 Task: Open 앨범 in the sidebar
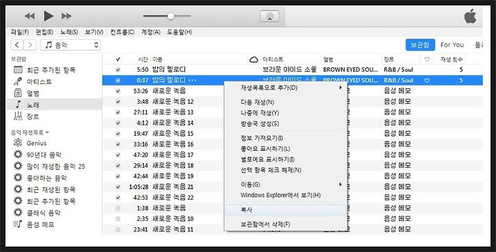[33, 93]
